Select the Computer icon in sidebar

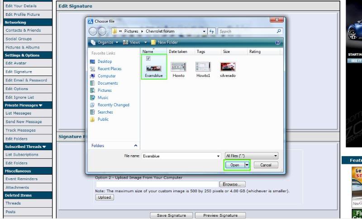pyautogui.click(x=93, y=76)
